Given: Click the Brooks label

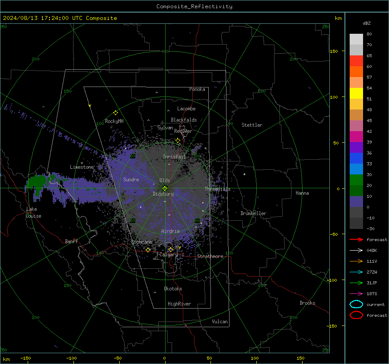Looking at the screenshot, I should point(307,303).
